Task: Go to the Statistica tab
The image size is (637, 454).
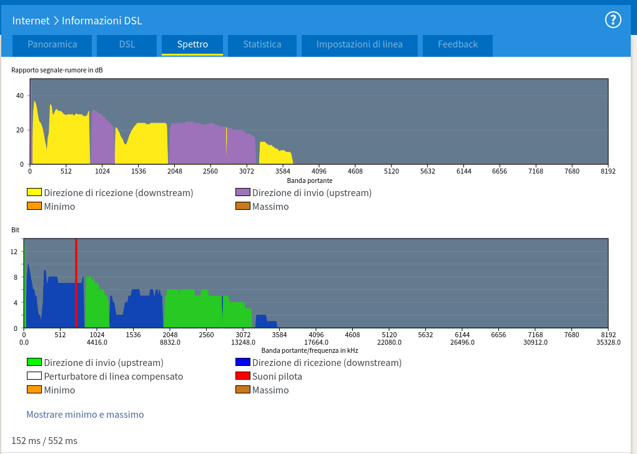Action: point(262,45)
